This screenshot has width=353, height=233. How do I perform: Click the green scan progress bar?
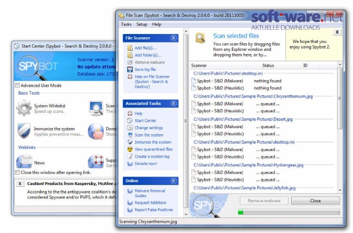coord(289,212)
